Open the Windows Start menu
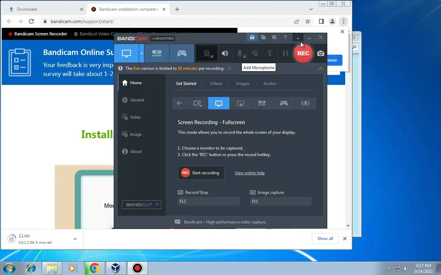441x275 pixels. pyautogui.click(x=9, y=268)
